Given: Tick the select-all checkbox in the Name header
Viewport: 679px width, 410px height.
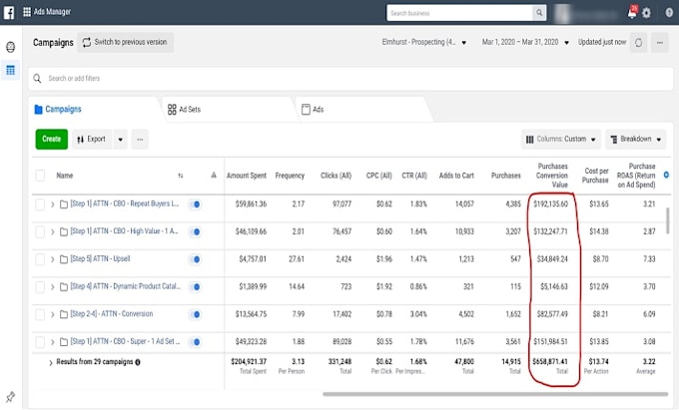Looking at the screenshot, I should coord(40,176).
